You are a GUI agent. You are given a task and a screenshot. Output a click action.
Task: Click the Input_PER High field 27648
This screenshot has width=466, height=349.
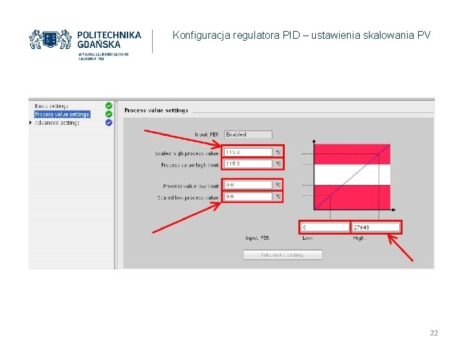[x=376, y=227]
